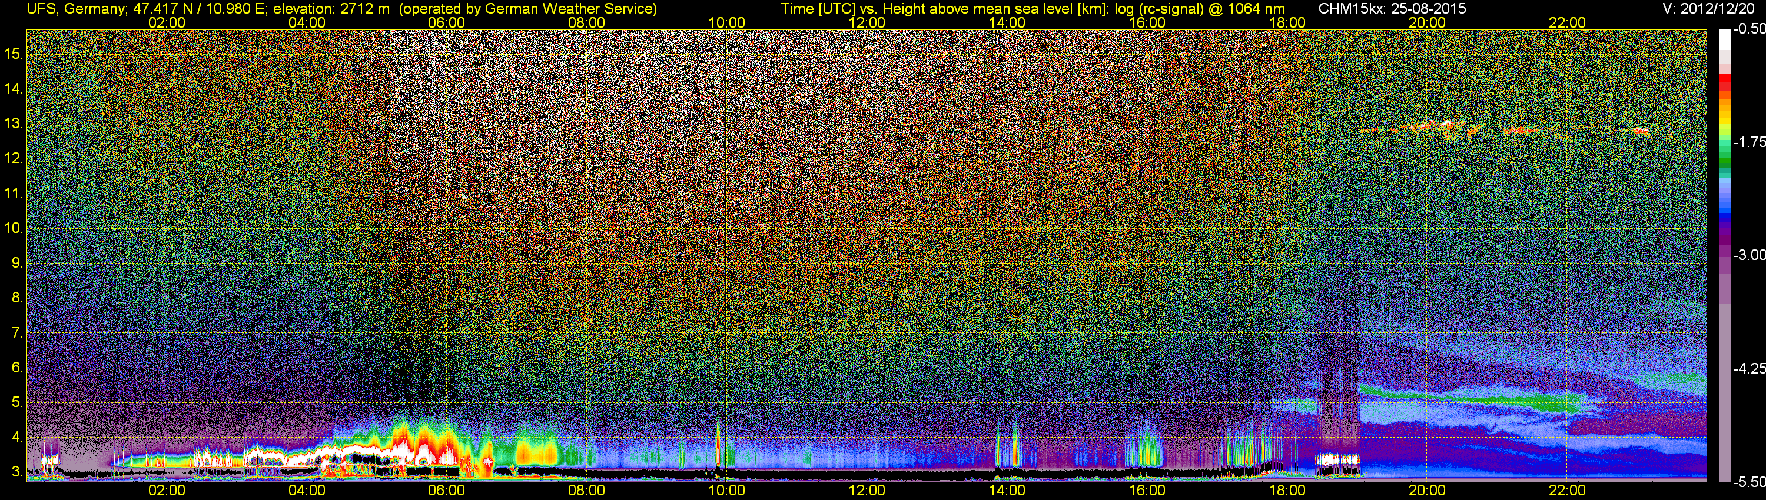Screen dimensions: 1766x500
Task: Click the 7. km height axis label
Action: 17,333
